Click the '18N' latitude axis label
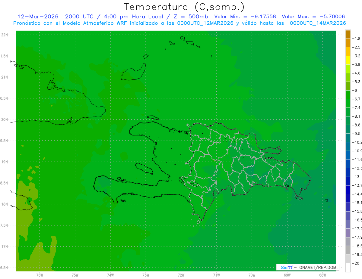Image resolution: width=362 pixels, height=279 pixels. 5,204
